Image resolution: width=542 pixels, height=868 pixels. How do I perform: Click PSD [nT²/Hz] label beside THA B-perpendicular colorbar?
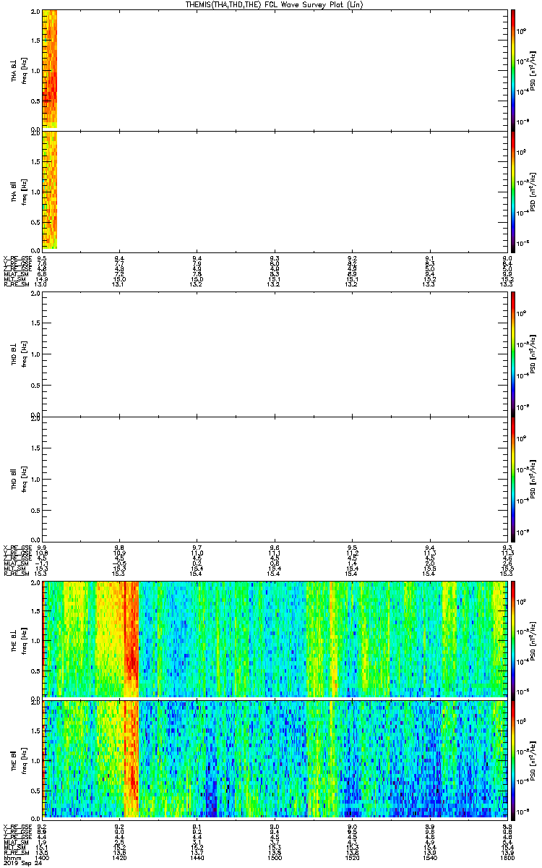click(x=533, y=69)
